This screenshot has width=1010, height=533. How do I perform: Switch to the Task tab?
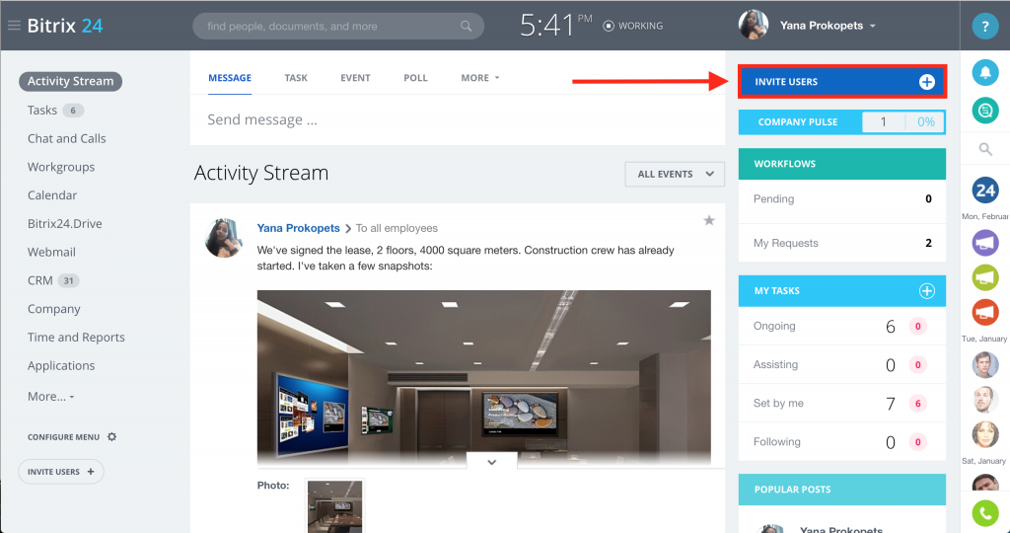(x=296, y=78)
